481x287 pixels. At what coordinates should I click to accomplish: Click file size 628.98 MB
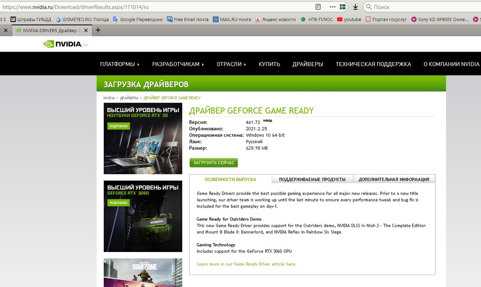[257, 148]
